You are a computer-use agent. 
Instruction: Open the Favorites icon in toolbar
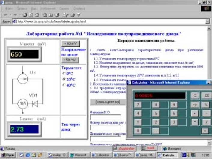click(x=51, y=15)
